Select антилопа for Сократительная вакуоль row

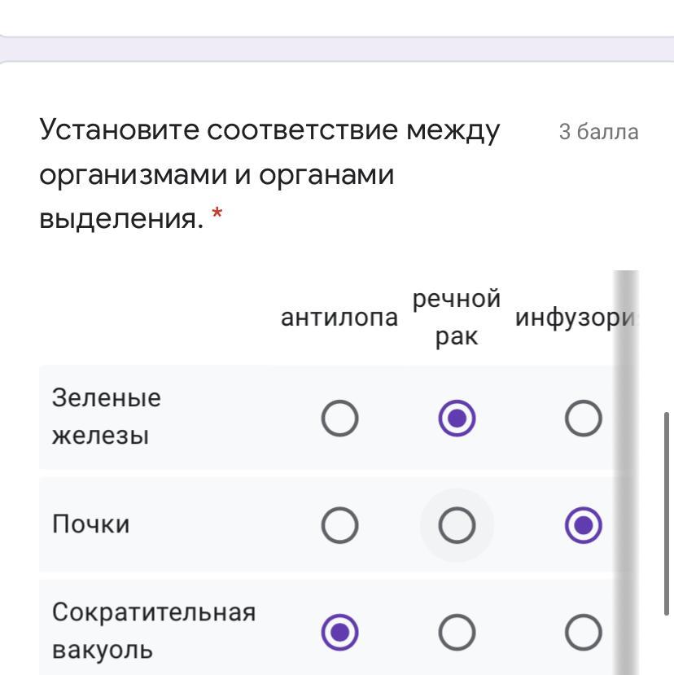339,633
